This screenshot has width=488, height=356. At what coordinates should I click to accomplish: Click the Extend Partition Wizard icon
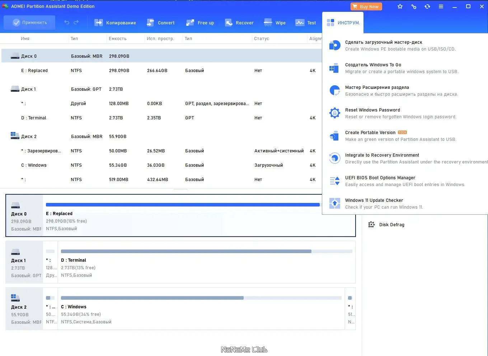[334, 90]
